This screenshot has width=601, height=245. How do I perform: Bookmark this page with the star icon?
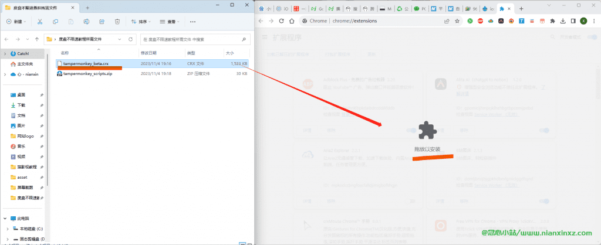[457, 21]
